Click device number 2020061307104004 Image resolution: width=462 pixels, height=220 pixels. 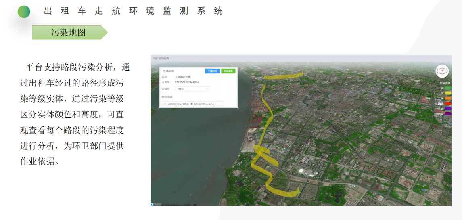(187, 82)
